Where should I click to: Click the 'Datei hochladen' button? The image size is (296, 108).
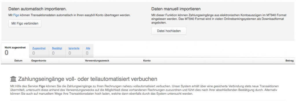pyautogui.click(x=169, y=31)
